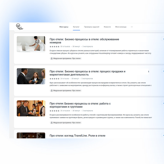Open the Моя команда tab
164x164 pixels.
121,27
